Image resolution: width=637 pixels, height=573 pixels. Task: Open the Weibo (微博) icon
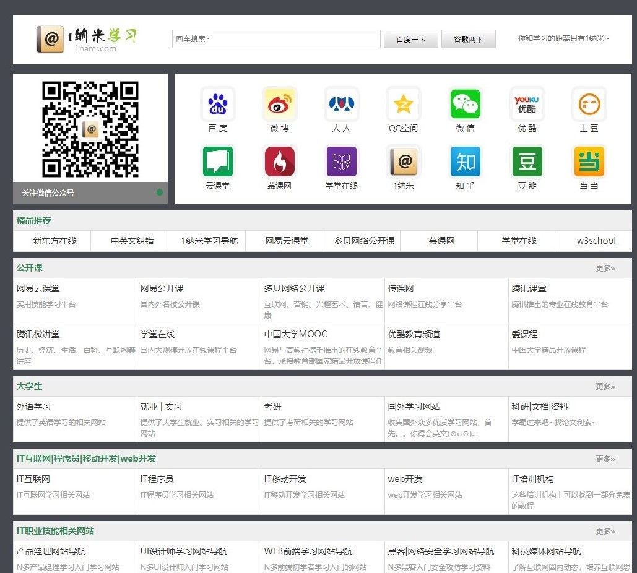tap(280, 104)
